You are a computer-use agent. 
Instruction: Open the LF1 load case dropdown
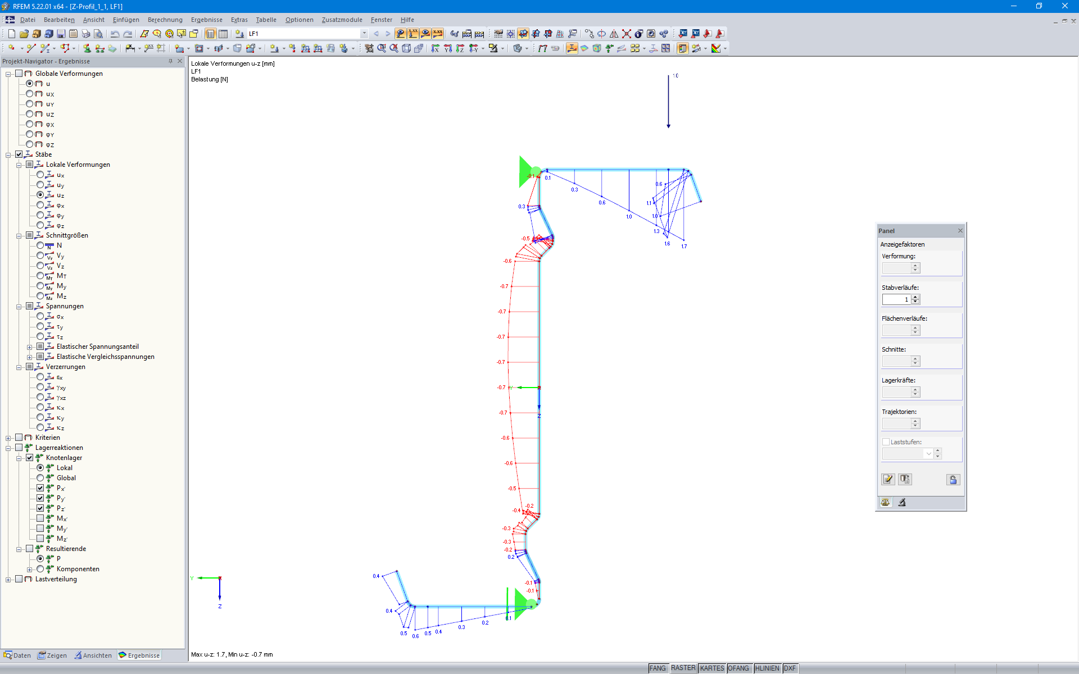point(364,34)
